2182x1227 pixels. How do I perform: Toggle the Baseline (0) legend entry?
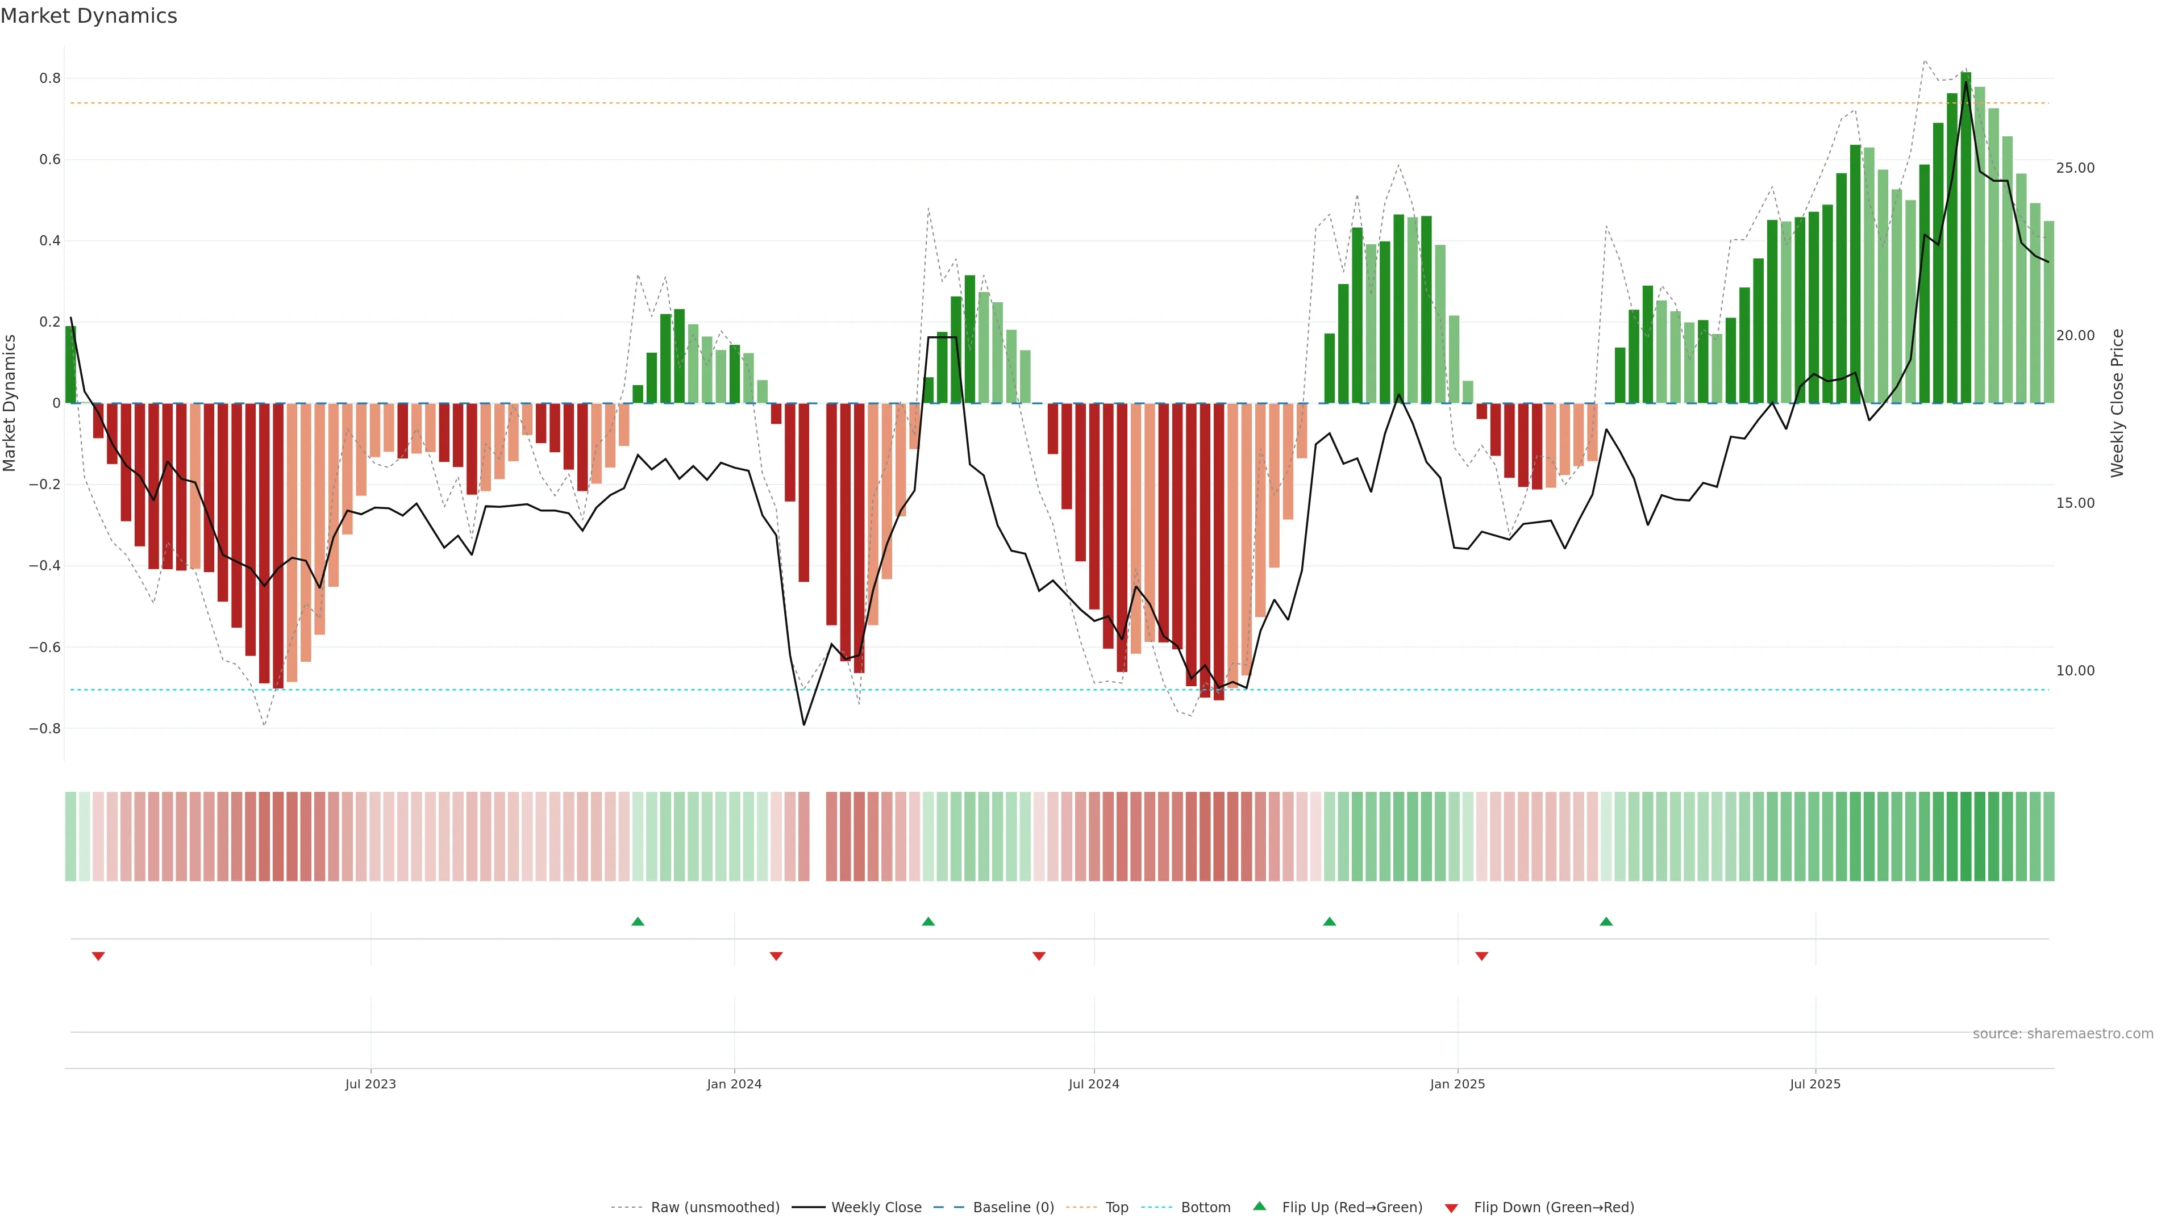click(1013, 1208)
